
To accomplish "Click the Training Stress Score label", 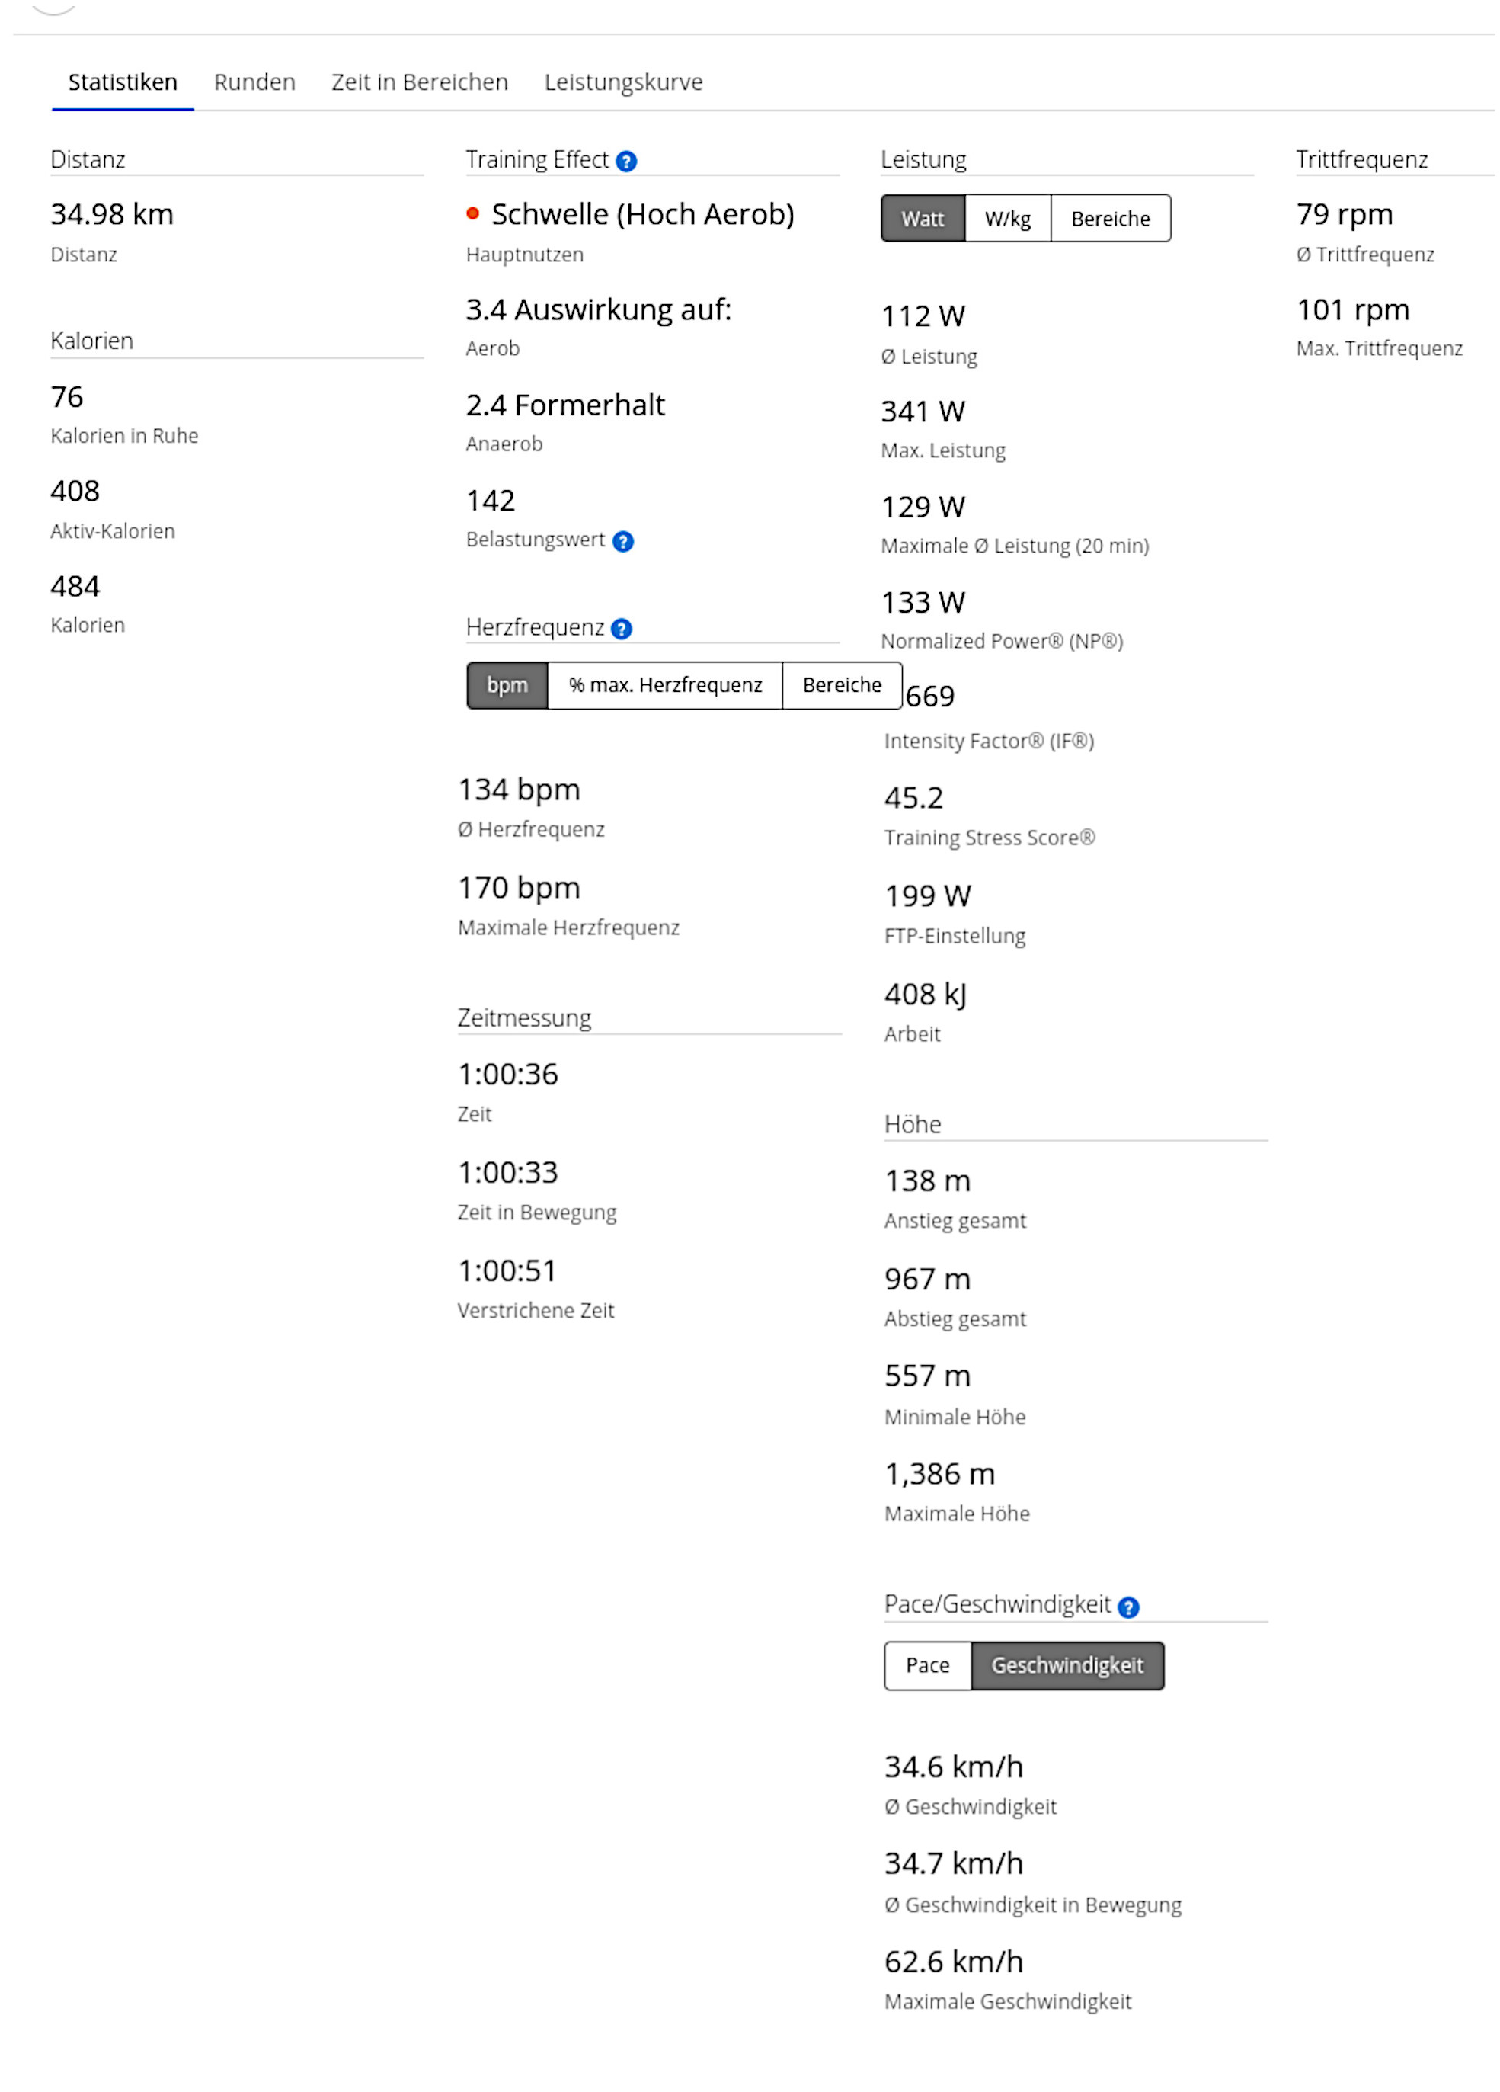I will 990,838.
